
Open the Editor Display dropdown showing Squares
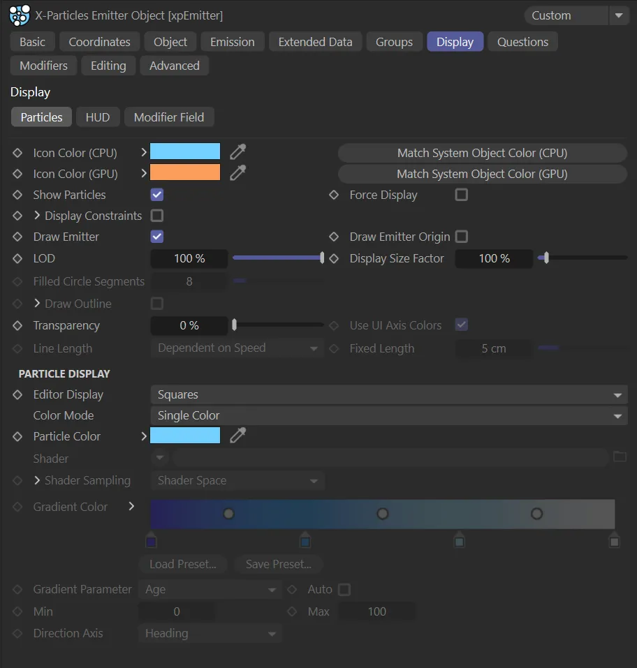click(388, 394)
